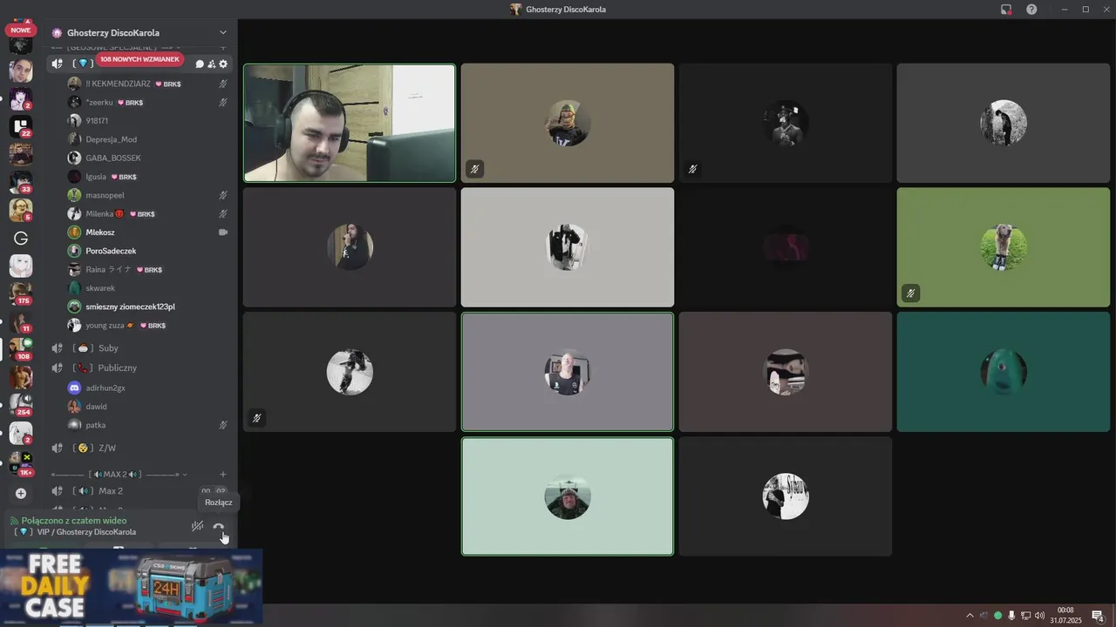Open server with 33 notification badge
Image resolution: width=1116 pixels, height=627 pixels.
coord(21,182)
